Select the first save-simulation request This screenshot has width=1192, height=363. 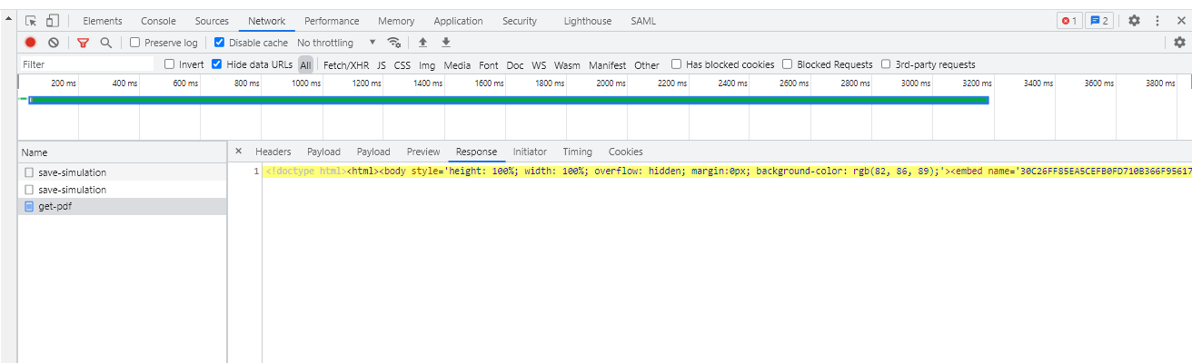pos(122,172)
